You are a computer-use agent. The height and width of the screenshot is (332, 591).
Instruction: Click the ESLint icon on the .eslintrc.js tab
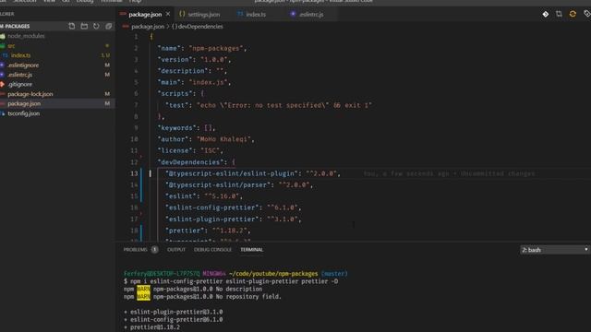[x=293, y=14]
